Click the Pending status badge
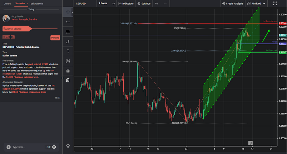This screenshot has width=287, height=154. [55, 38]
